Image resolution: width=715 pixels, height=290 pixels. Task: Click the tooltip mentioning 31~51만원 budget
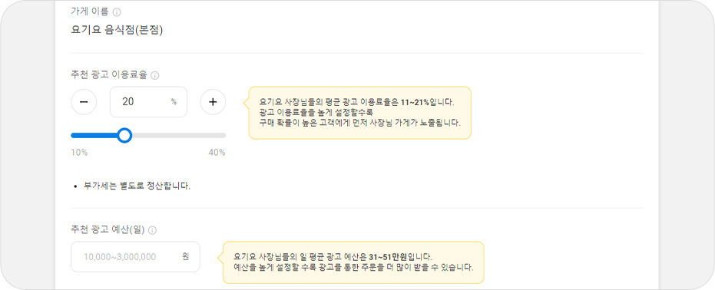353,262
